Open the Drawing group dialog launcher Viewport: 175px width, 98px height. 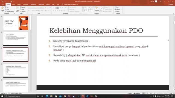point(113,13)
